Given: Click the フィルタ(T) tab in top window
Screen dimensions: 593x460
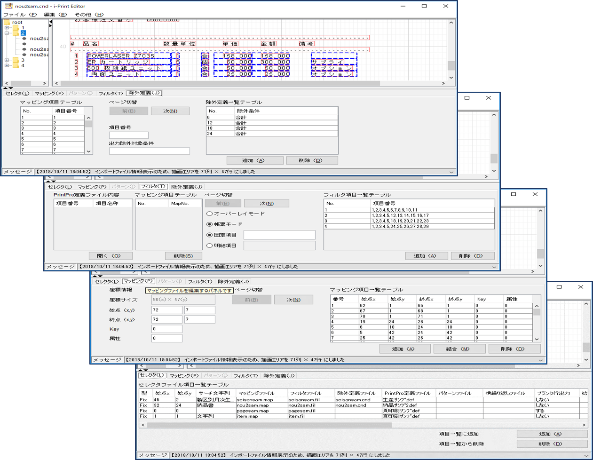Looking at the screenshot, I should pyautogui.click(x=111, y=93).
